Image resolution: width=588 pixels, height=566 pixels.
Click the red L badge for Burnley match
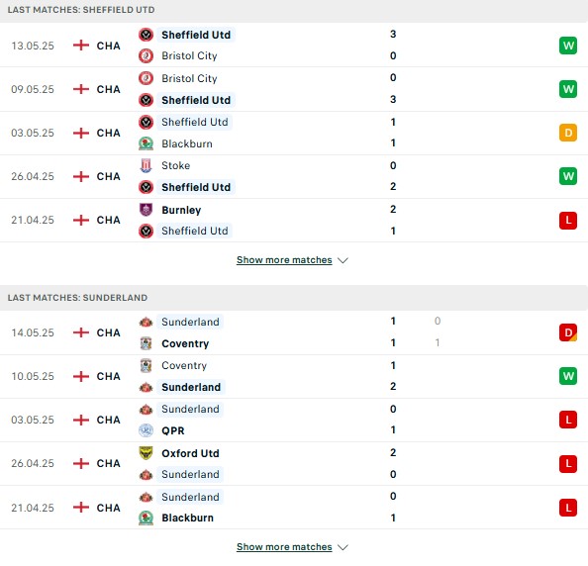coord(568,220)
